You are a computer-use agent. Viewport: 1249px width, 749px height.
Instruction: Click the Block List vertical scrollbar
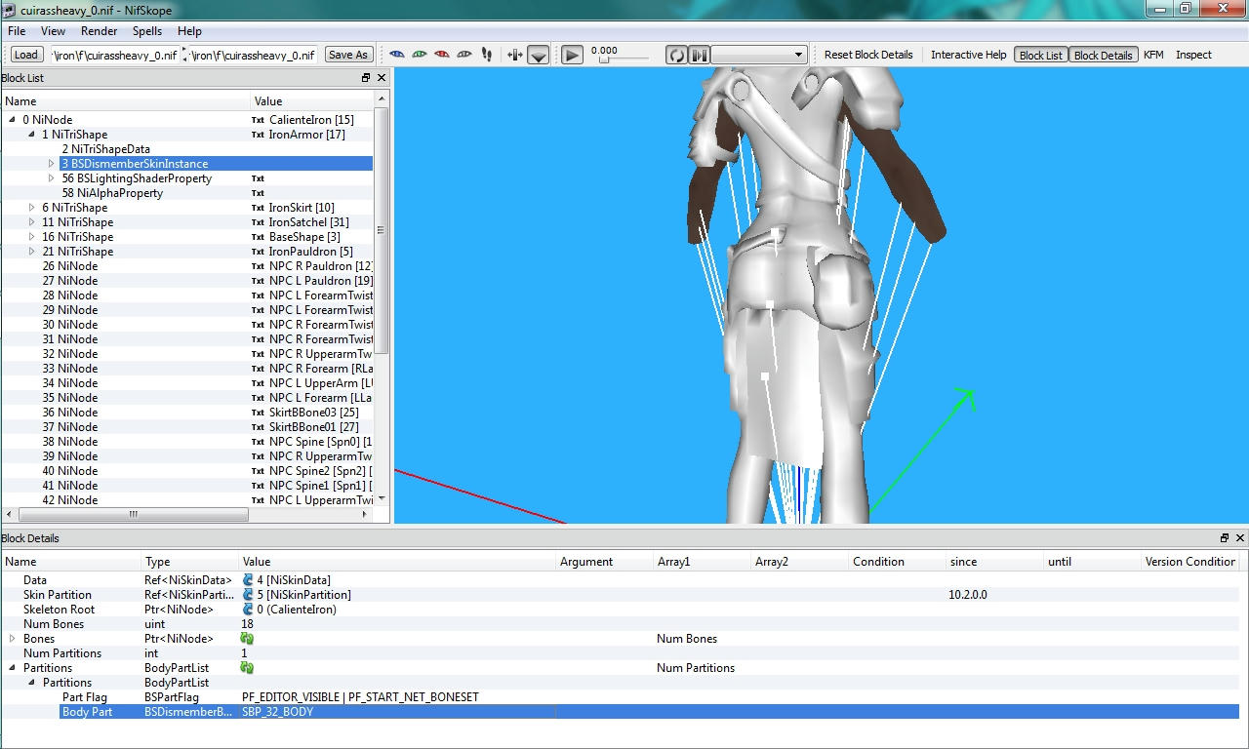click(x=382, y=230)
